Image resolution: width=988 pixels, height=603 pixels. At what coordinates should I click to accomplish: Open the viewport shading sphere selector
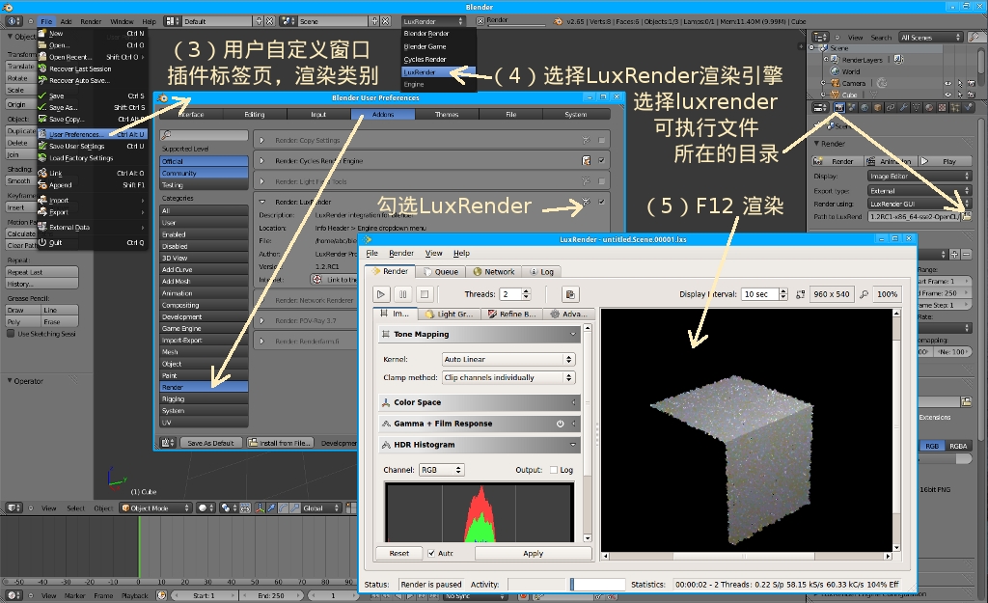[x=206, y=507]
